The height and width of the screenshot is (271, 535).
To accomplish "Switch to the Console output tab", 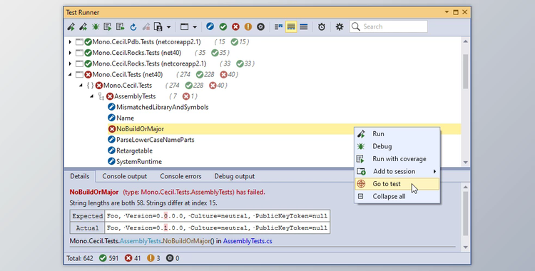I will coord(125,176).
